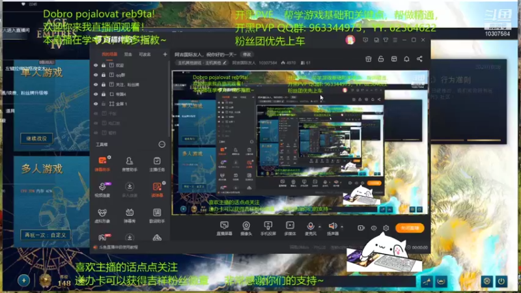Open the 房管助手 room manager tool

pyautogui.click(x=130, y=164)
